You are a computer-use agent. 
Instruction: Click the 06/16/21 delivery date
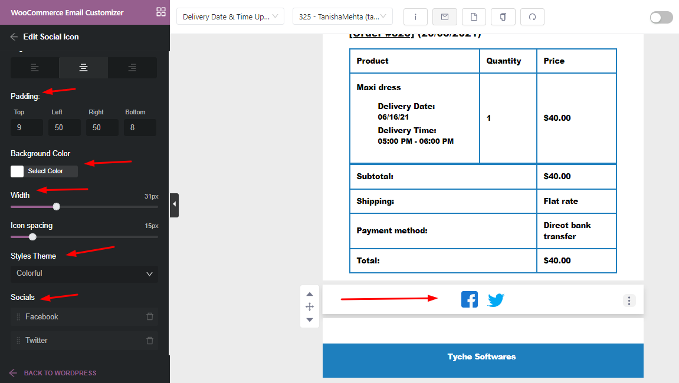(393, 117)
